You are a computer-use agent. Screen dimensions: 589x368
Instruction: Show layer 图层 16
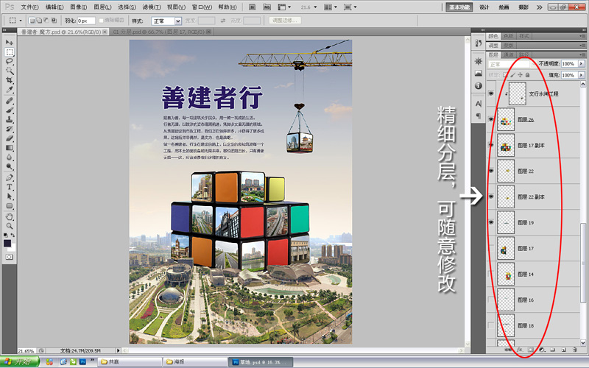[x=491, y=300]
